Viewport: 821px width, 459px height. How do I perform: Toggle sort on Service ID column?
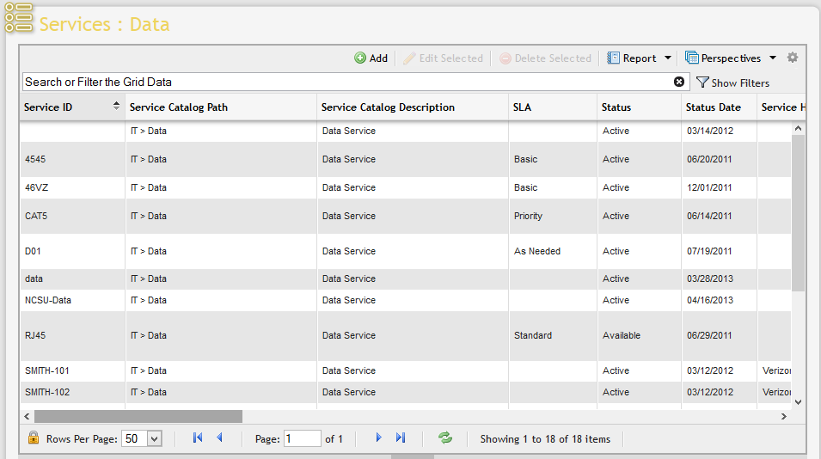(x=116, y=107)
